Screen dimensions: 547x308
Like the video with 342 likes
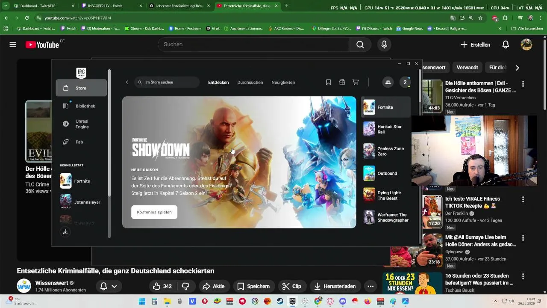point(162,286)
